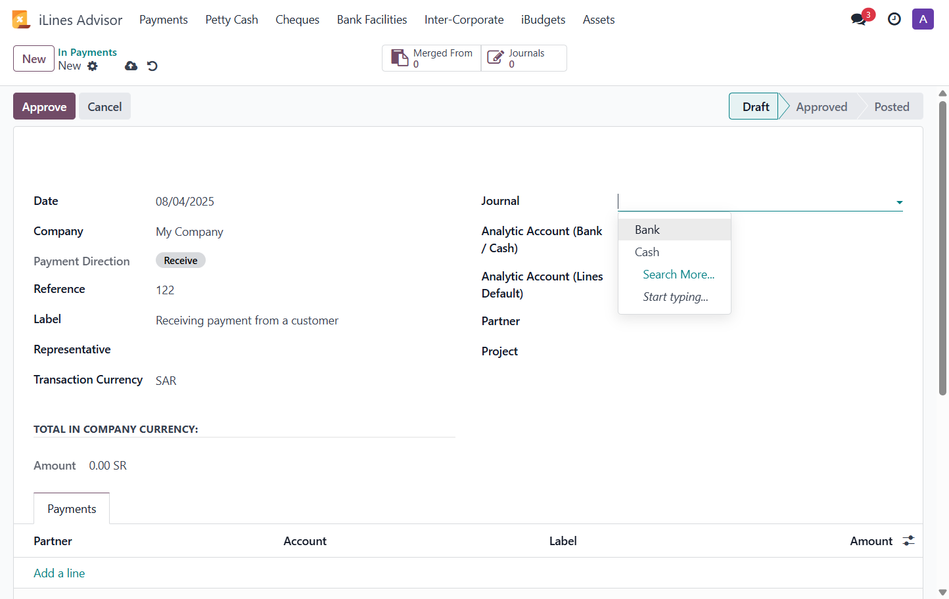Open the iBudgets menu
Image resolution: width=949 pixels, height=599 pixels.
tap(544, 20)
